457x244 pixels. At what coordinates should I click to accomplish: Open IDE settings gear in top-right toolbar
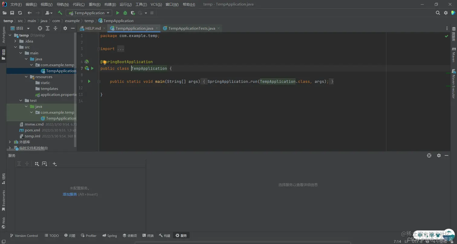[446, 13]
